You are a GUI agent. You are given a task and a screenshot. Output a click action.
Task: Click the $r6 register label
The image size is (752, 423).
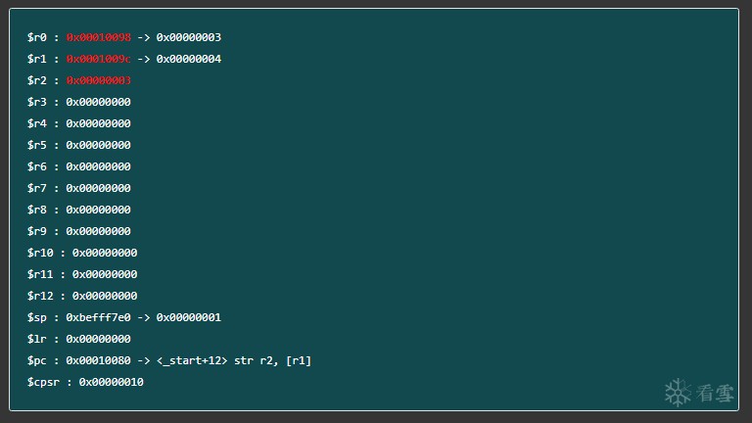point(37,166)
